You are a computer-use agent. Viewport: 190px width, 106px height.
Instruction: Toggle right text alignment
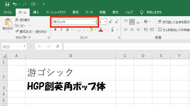[138, 29]
